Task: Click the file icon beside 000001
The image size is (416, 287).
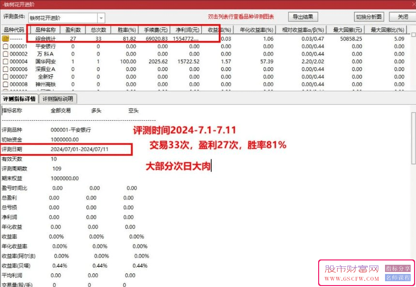Action: click(x=5, y=46)
